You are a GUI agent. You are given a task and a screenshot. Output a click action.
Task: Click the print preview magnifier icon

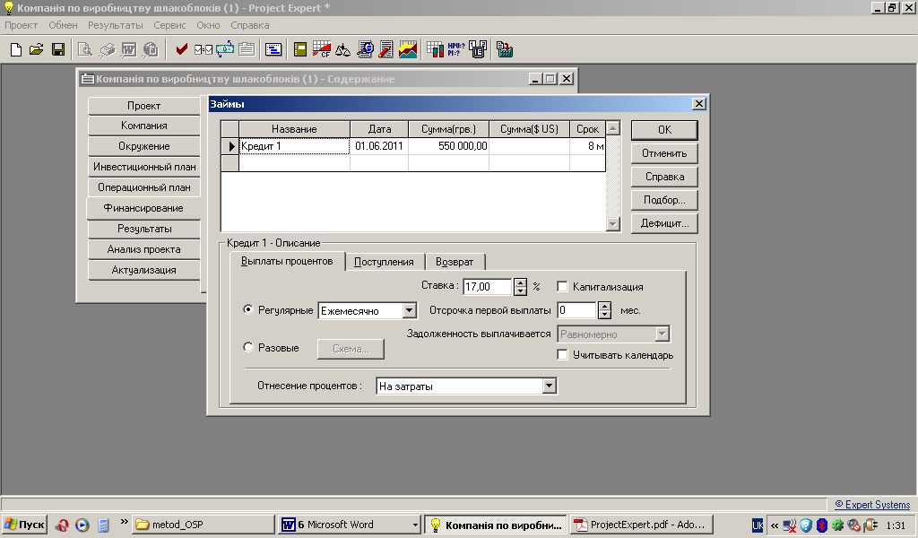(85, 49)
